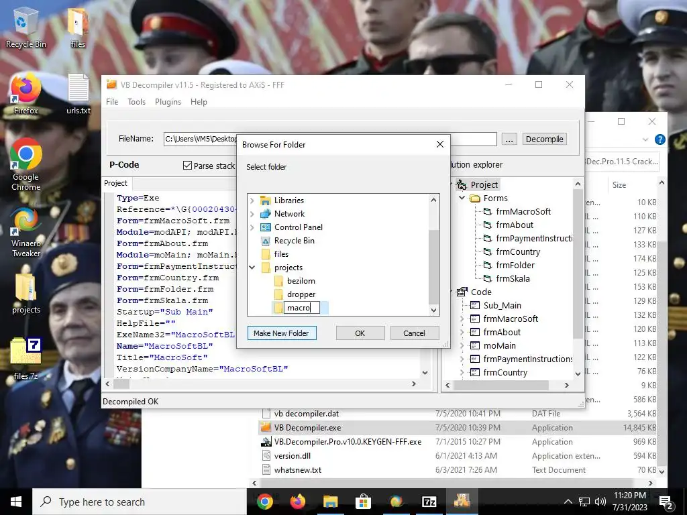Click Firefox icon in taskbar
Image resolution: width=687 pixels, height=515 pixels.
pos(297,502)
